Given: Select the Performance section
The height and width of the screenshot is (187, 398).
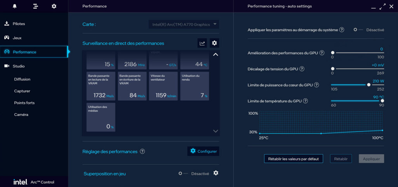Looking at the screenshot, I should pyautogui.click(x=34, y=52).
